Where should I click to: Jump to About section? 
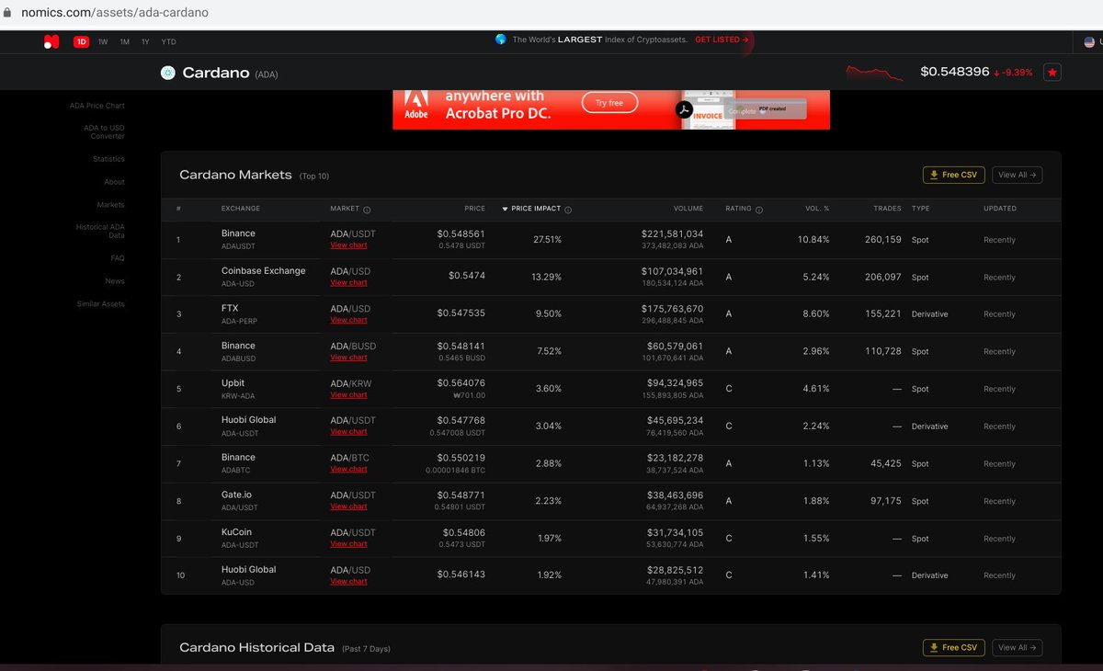(114, 182)
